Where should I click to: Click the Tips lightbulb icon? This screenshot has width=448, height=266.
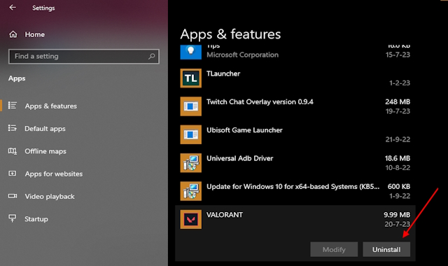190,52
